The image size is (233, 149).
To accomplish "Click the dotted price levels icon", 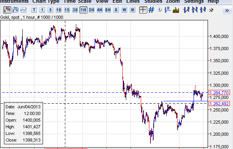I will [168, 10].
